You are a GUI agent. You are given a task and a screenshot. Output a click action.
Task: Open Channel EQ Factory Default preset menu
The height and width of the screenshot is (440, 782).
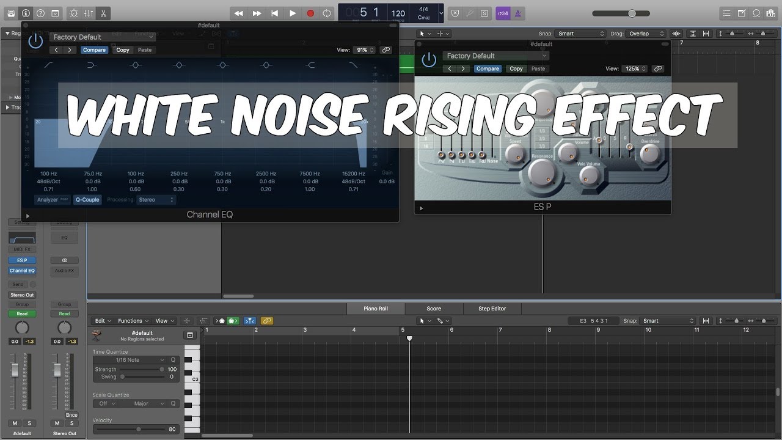pos(102,37)
